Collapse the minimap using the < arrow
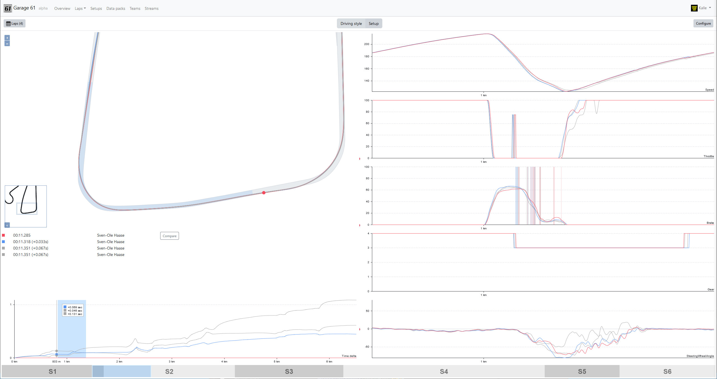This screenshot has width=717, height=379. [7, 225]
